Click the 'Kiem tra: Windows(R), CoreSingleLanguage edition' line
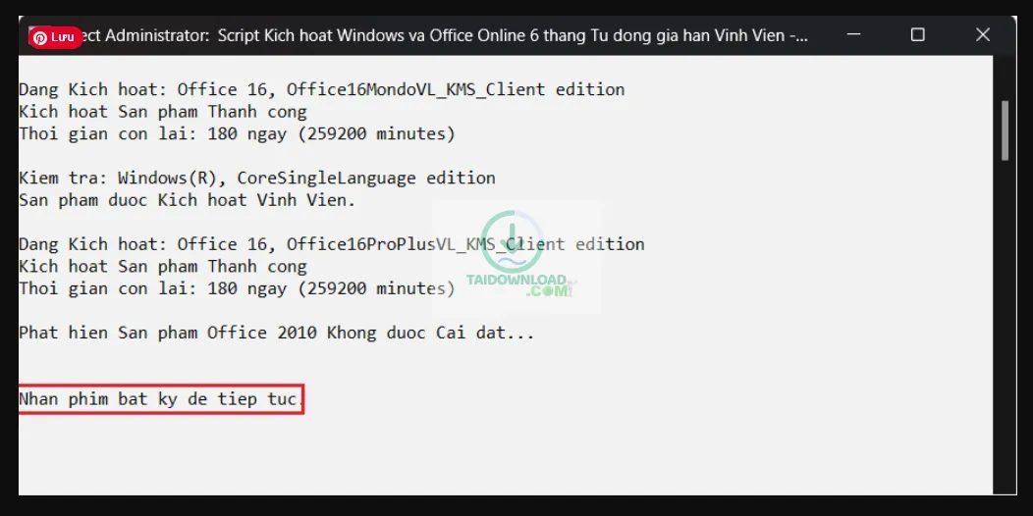This screenshot has height=516, width=1033. [x=257, y=179]
